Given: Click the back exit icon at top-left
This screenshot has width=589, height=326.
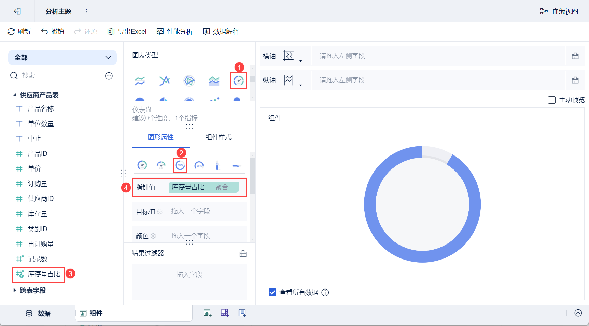Looking at the screenshot, I should click(17, 11).
